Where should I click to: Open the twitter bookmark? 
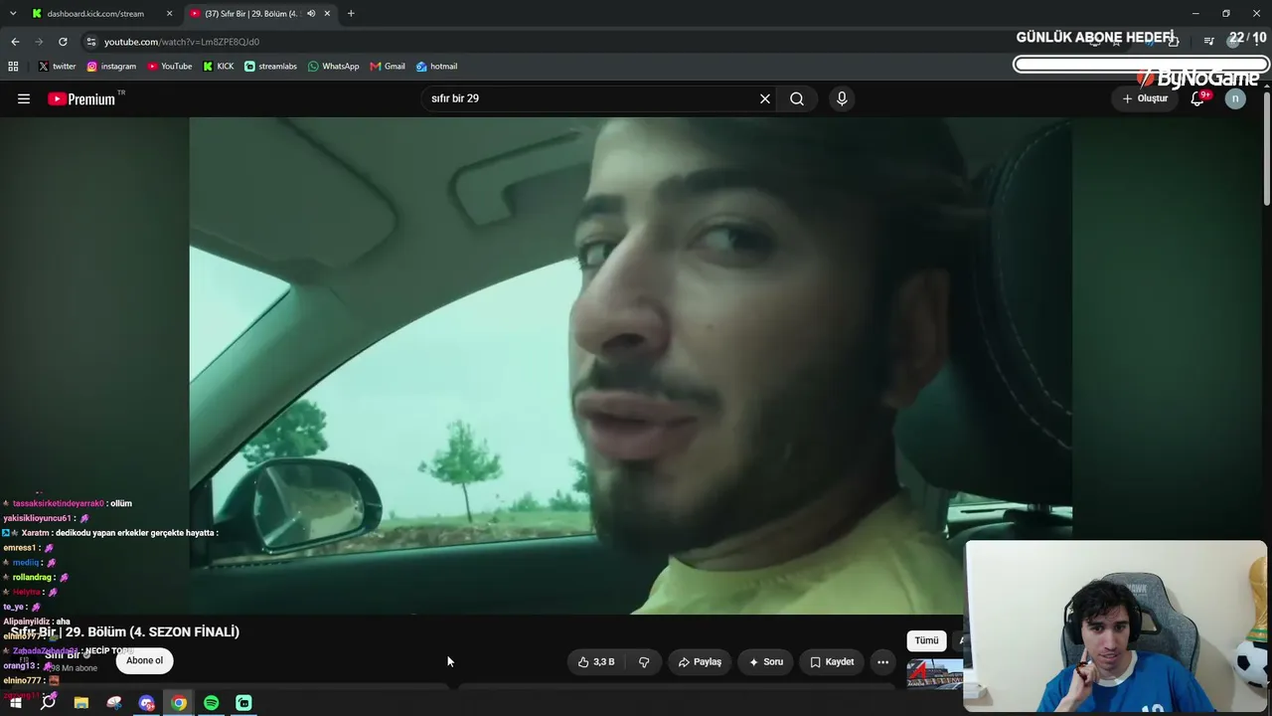click(x=57, y=67)
